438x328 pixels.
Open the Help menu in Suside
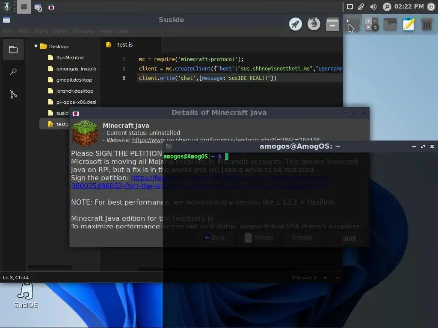pos(106,31)
